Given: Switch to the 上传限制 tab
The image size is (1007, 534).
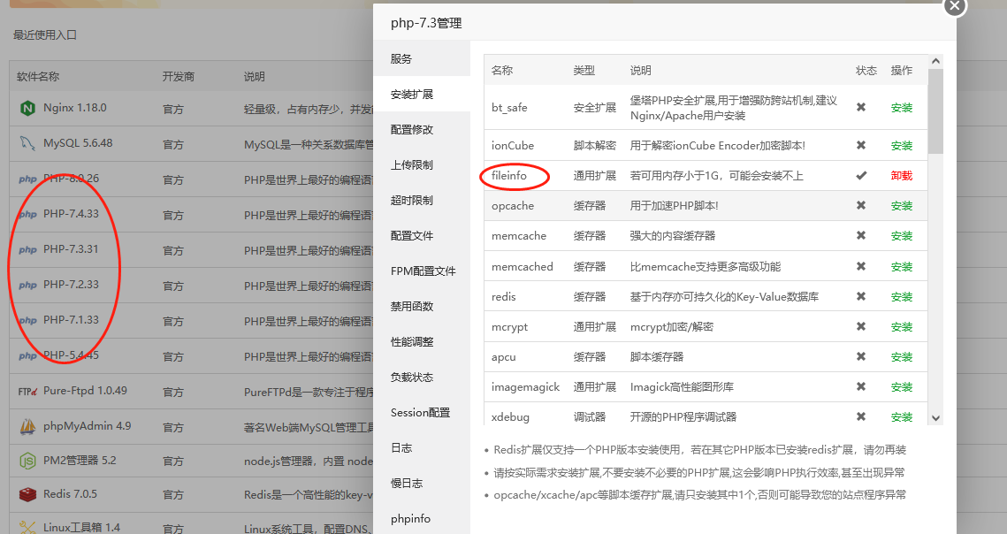Looking at the screenshot, I should 422,164.
